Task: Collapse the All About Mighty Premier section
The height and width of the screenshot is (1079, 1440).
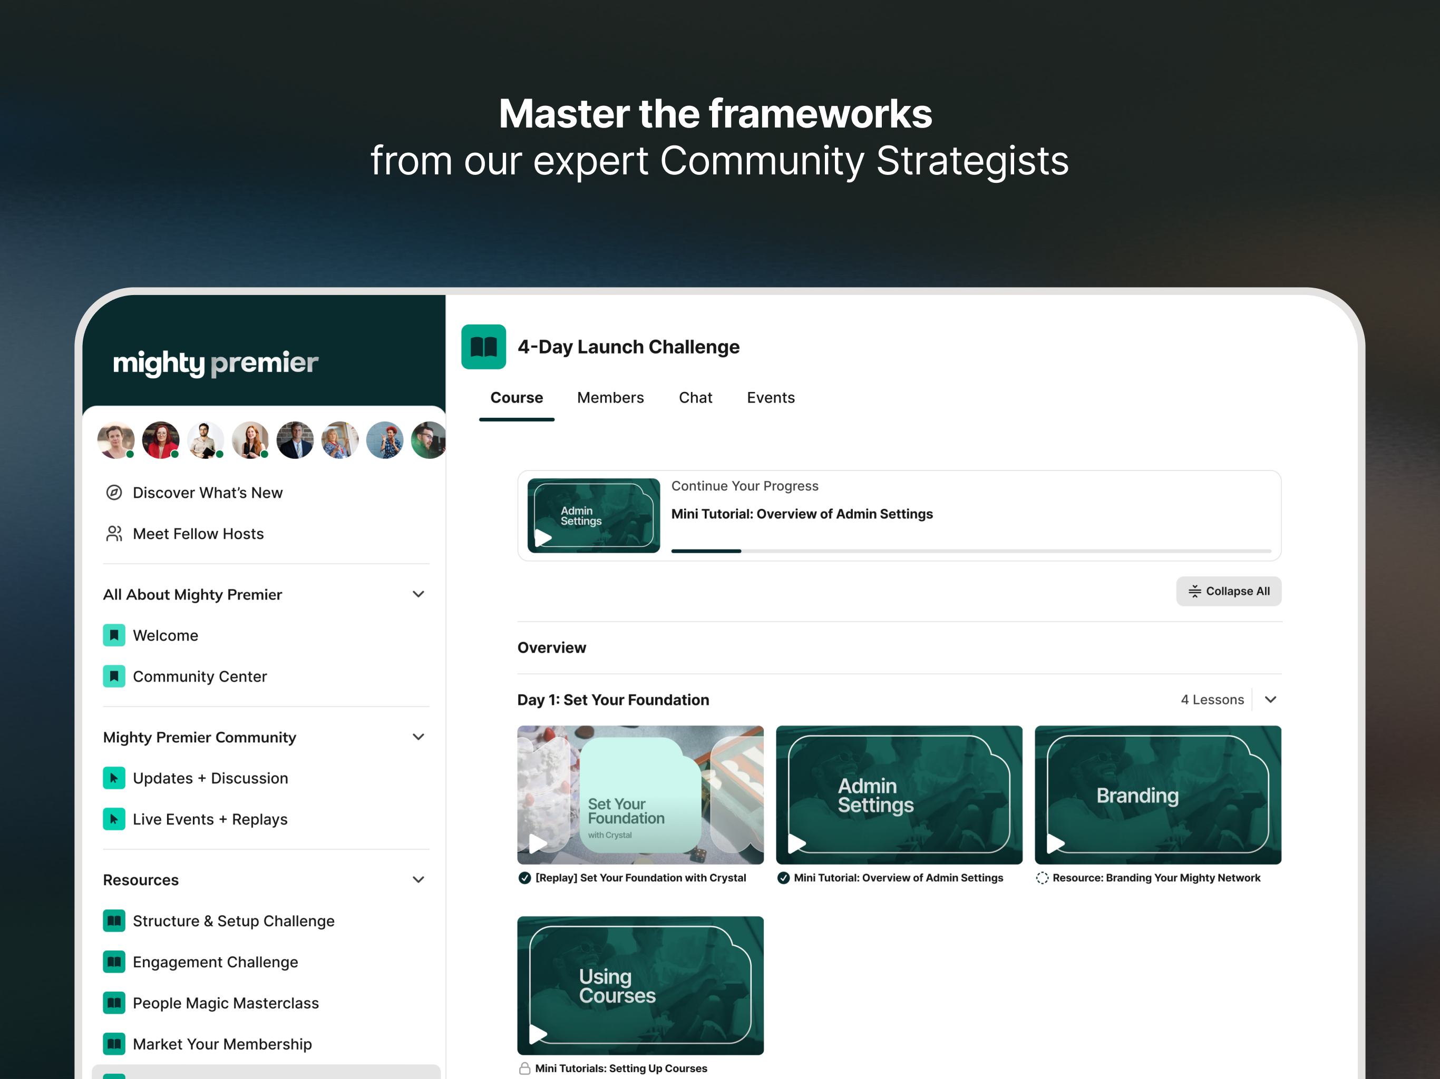Action: point(419,594)
